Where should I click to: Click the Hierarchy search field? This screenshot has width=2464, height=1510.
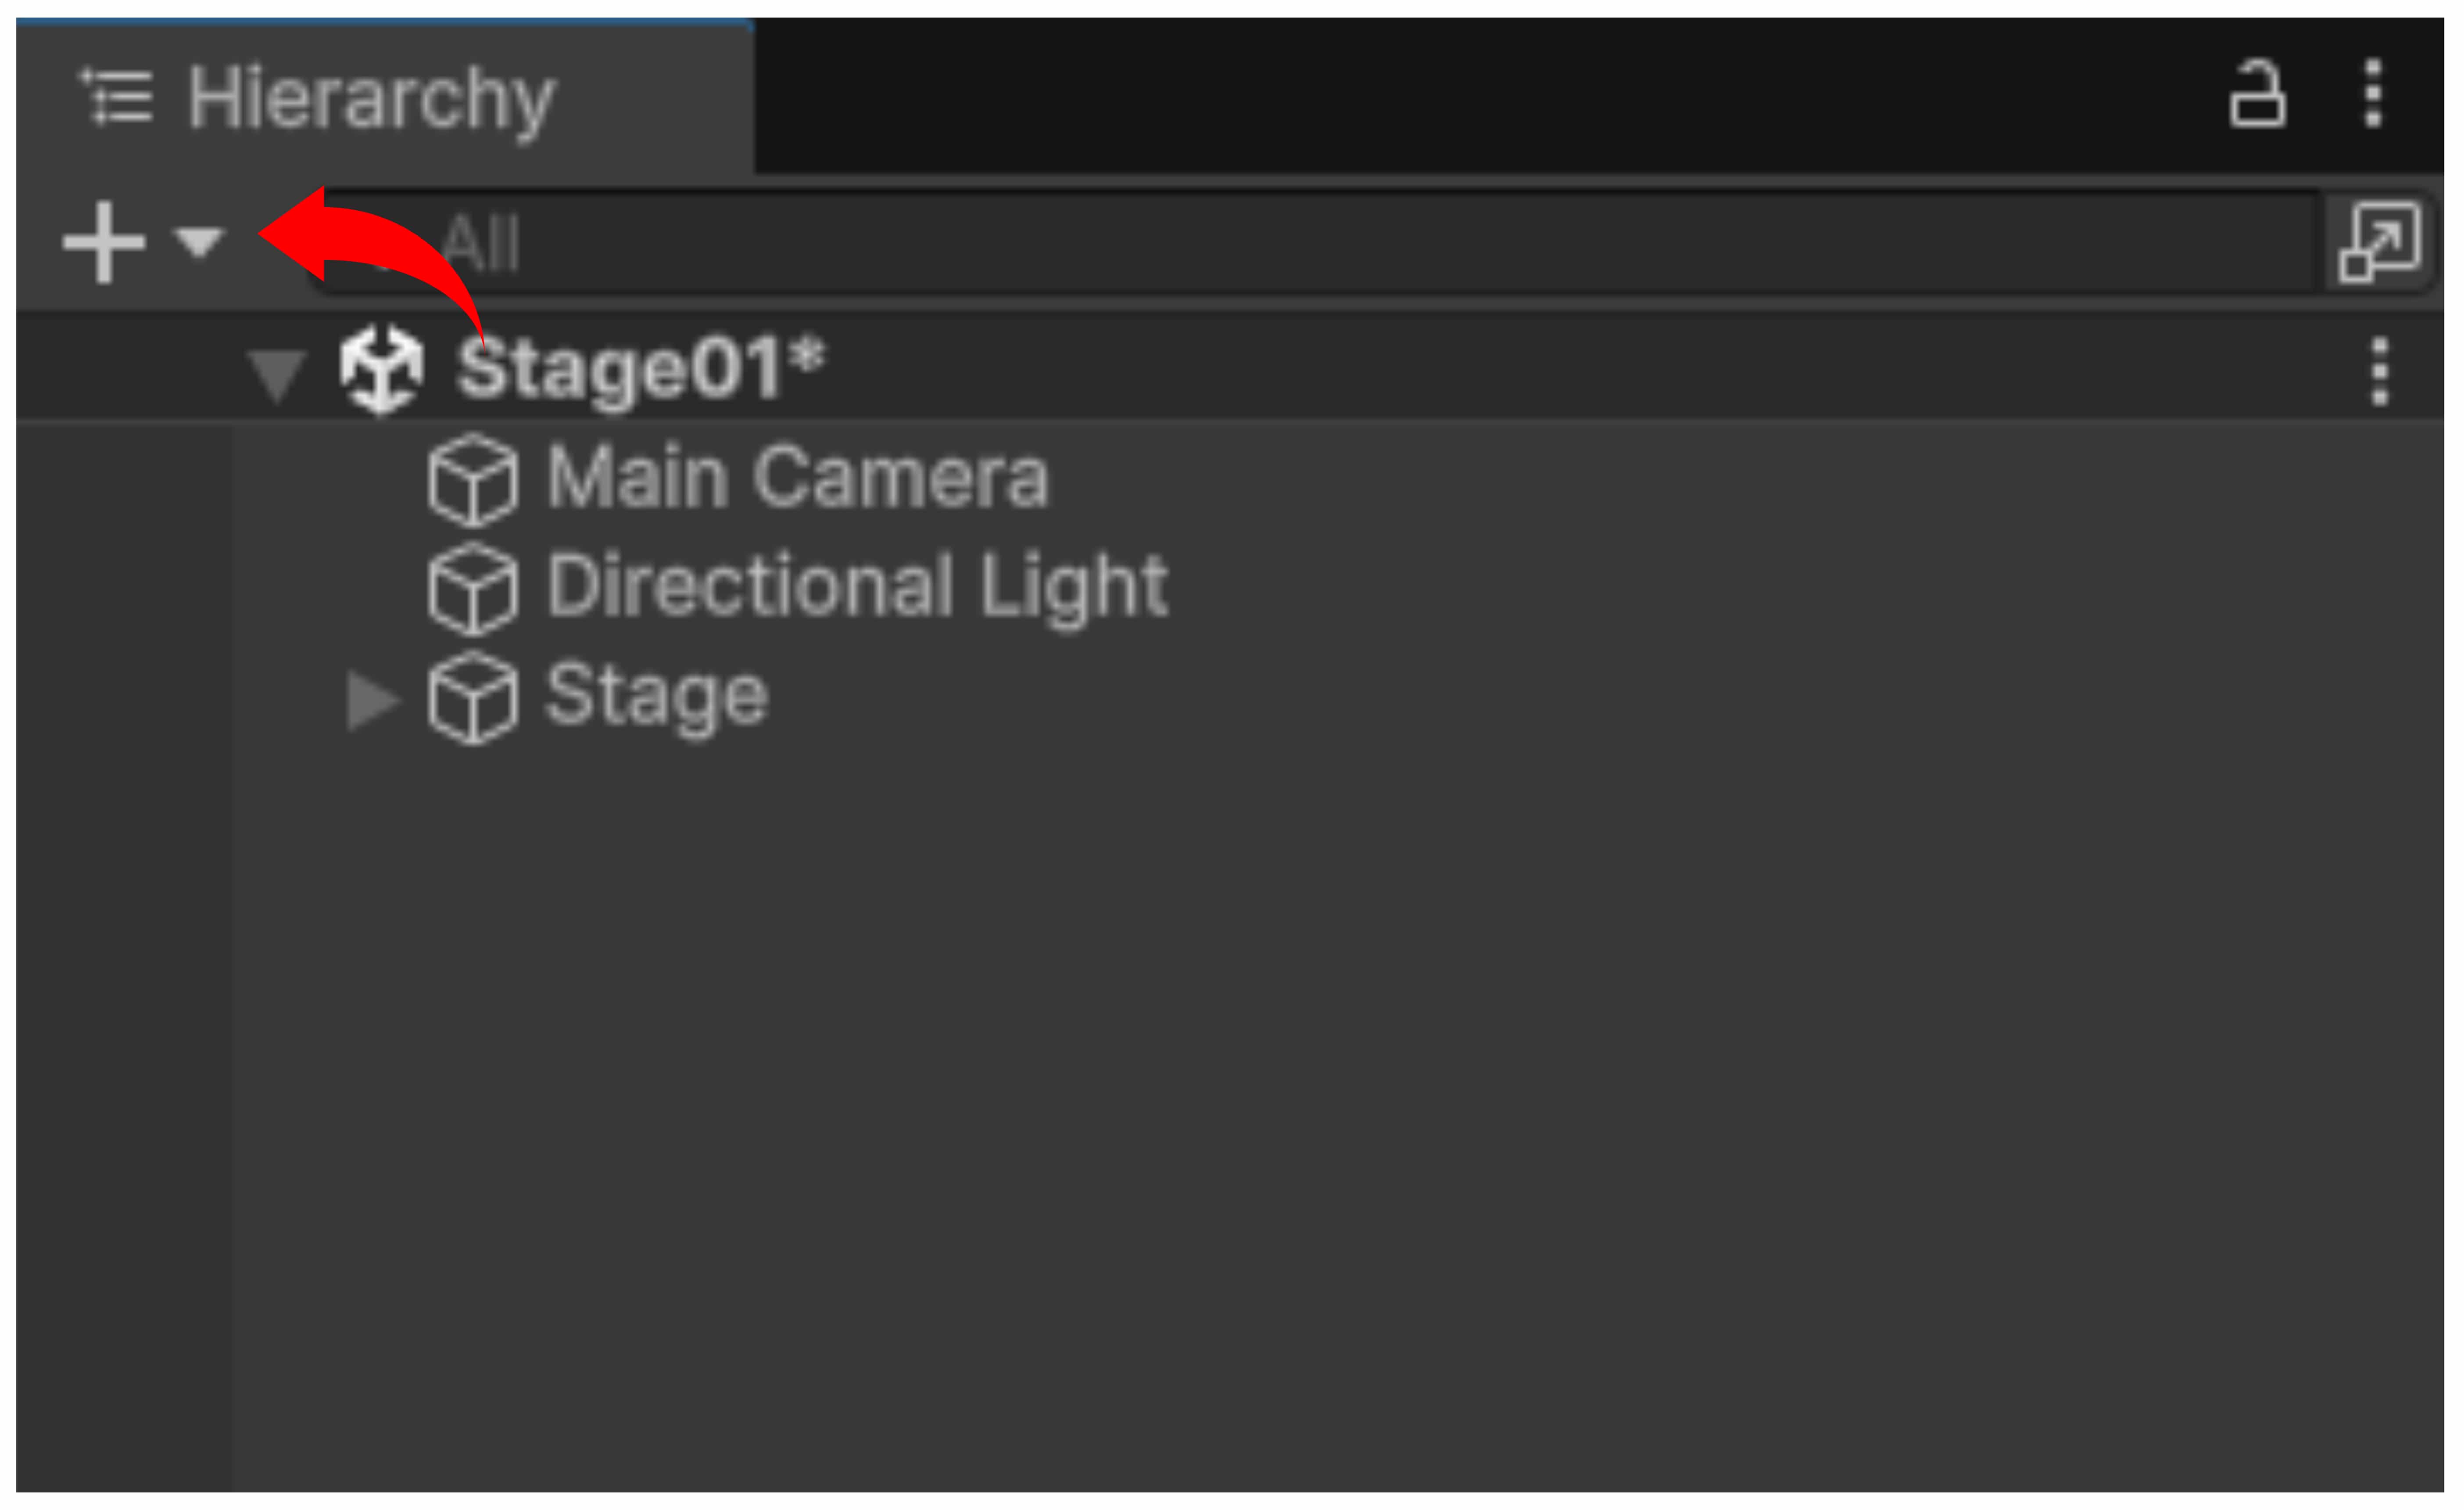1300,242
